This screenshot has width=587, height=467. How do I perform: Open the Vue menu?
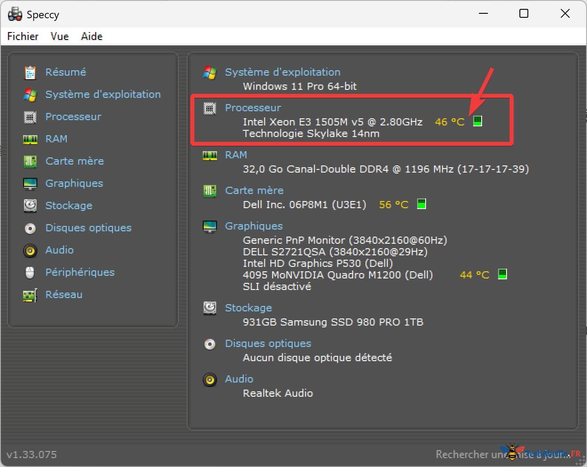click(60, 36)
